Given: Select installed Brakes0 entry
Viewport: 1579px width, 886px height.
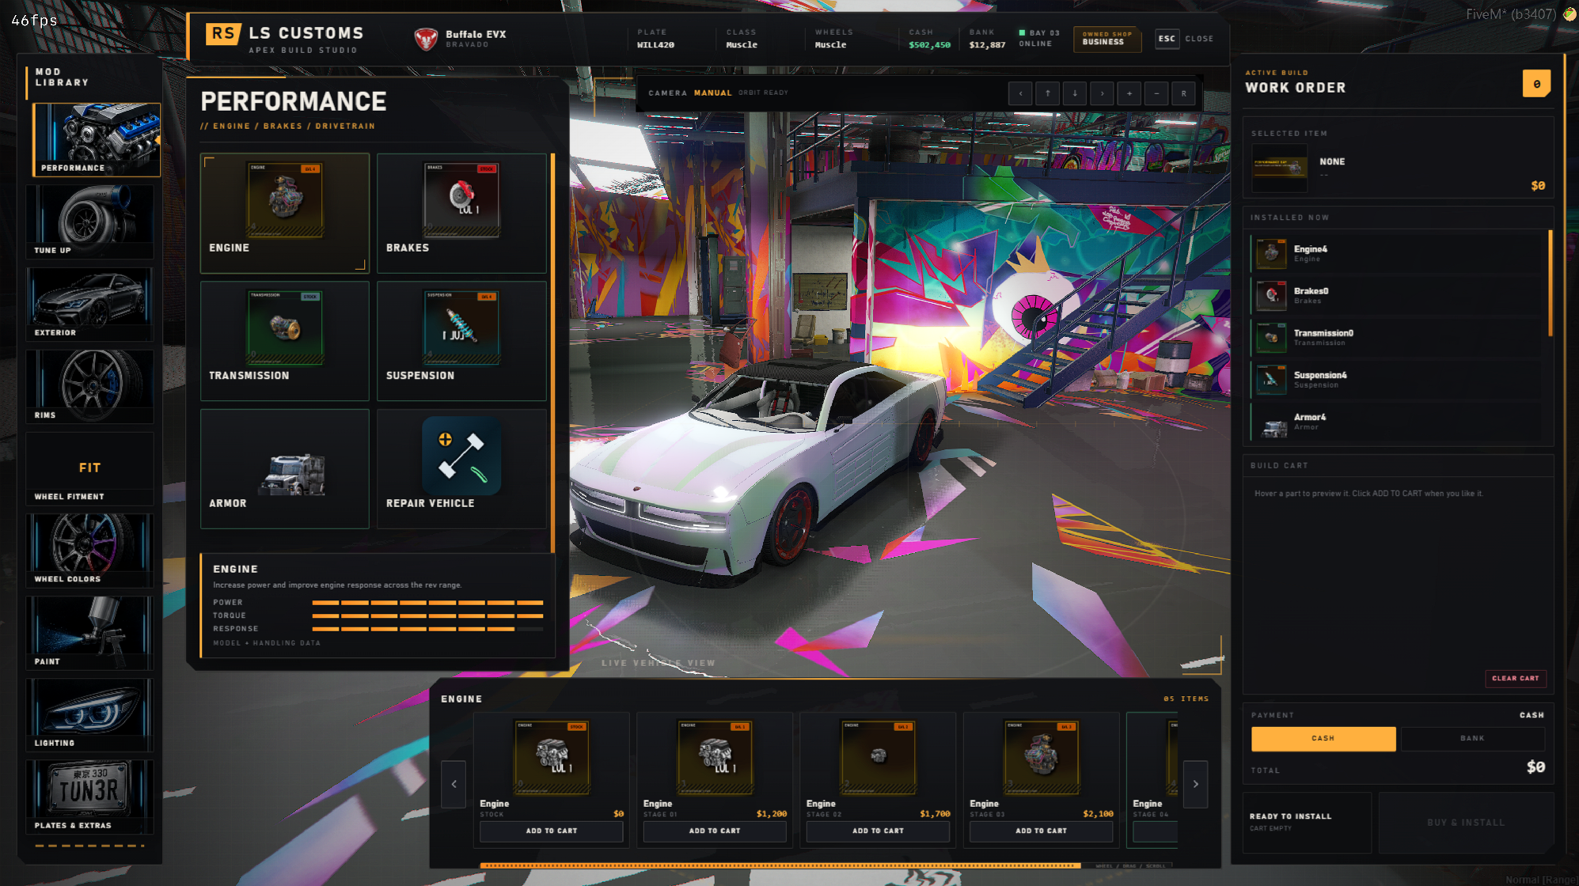Looking at the screenshot, I should coord(1397,296).
